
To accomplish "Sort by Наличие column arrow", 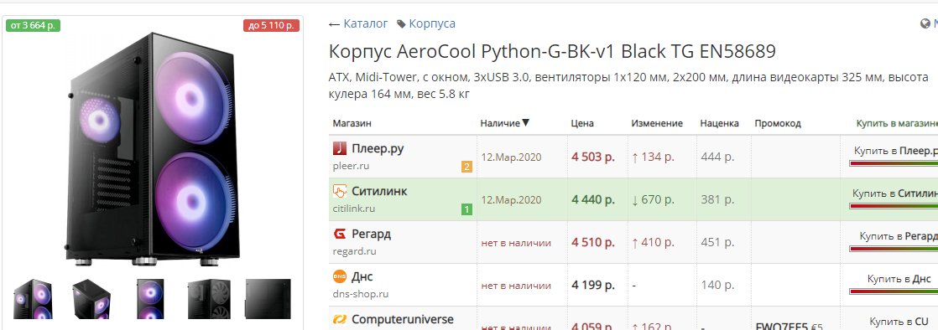I will point(525,123).
